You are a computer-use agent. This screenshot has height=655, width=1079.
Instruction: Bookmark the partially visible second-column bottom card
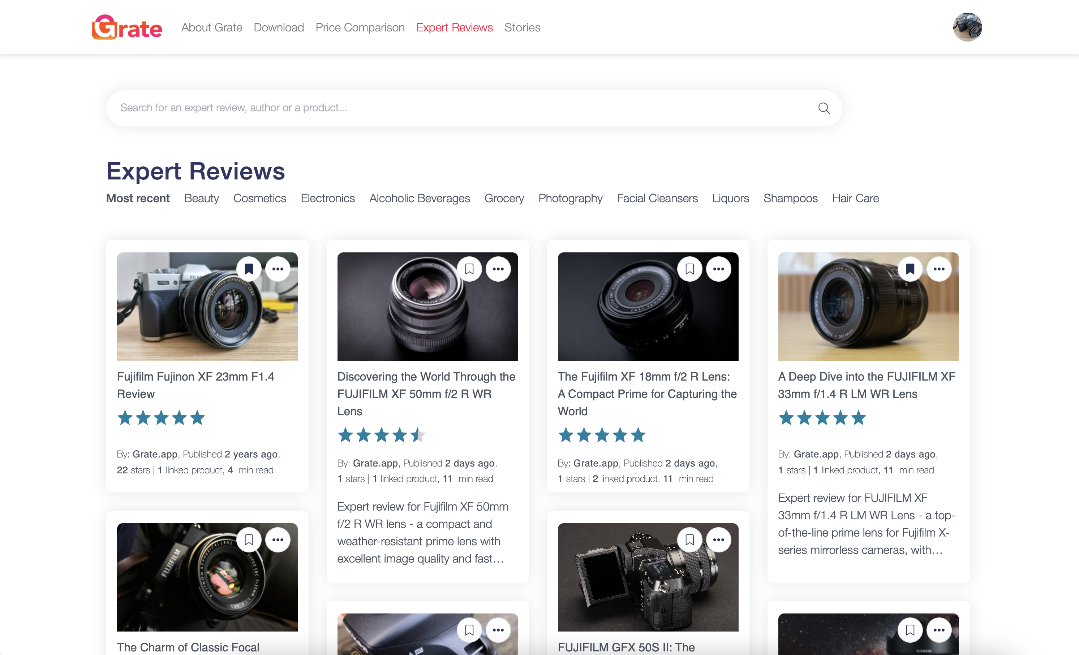[469, 630]
